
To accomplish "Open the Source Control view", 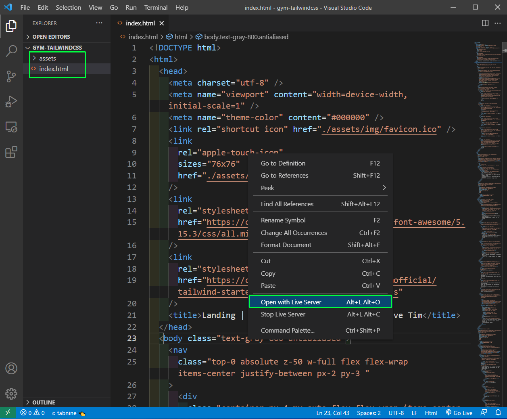I will (x=11, y=76).
